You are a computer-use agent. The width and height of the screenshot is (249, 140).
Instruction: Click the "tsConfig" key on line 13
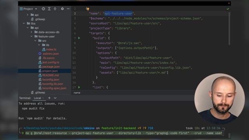tap(108, 68)
